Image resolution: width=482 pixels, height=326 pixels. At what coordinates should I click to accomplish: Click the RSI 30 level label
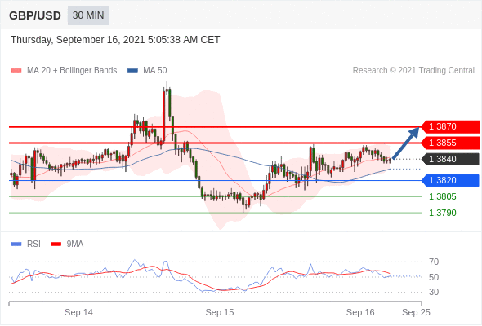[434, 292]
